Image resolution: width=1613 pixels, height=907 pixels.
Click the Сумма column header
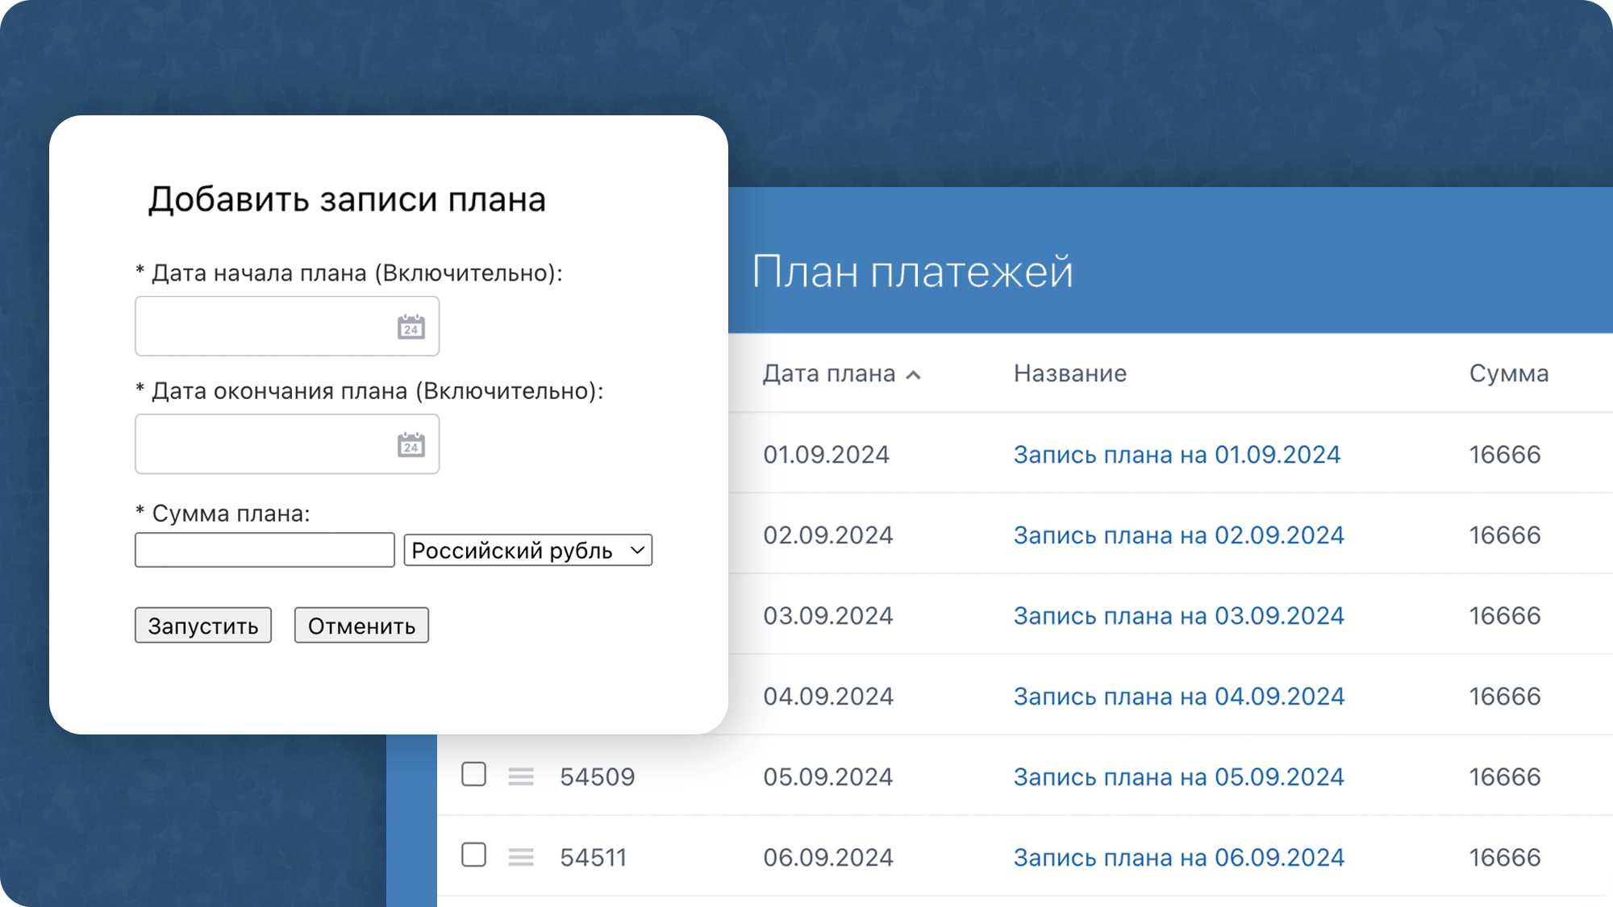coord(1508,374)
